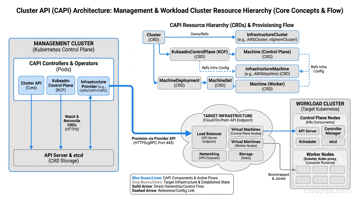Select the InfrastructureMachine box
This screenshot has height=200, width=358.
point(267,71)
